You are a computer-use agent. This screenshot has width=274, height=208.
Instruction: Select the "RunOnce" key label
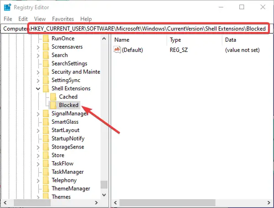[63, 38]
